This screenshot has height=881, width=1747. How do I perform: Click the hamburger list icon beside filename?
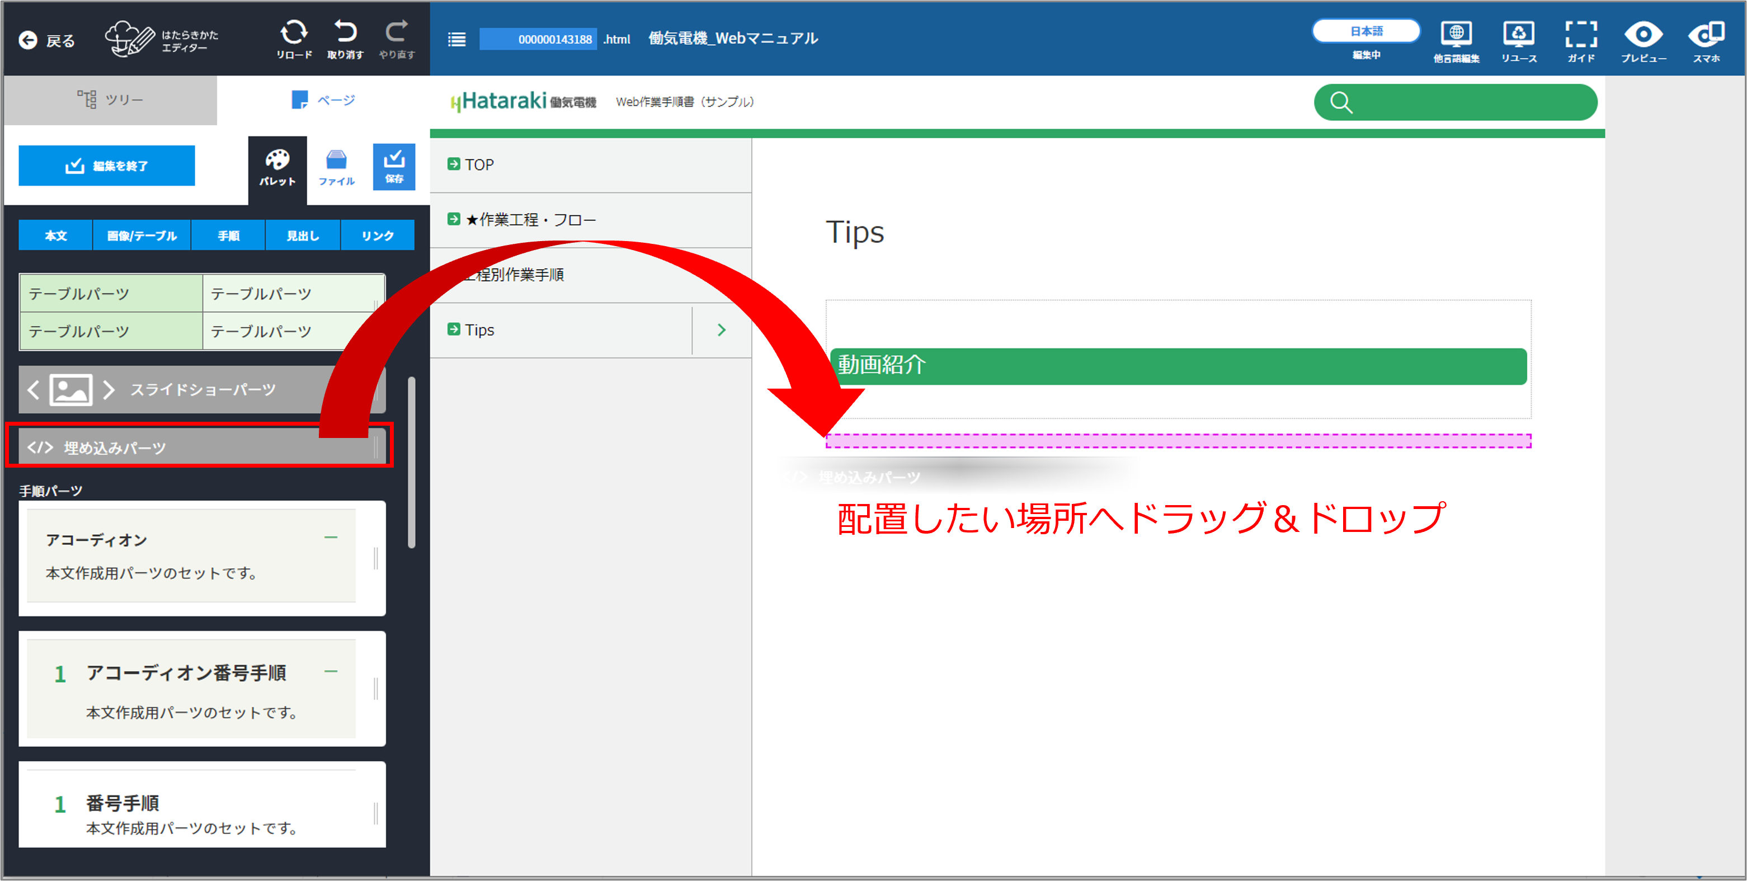click(457, 39)
